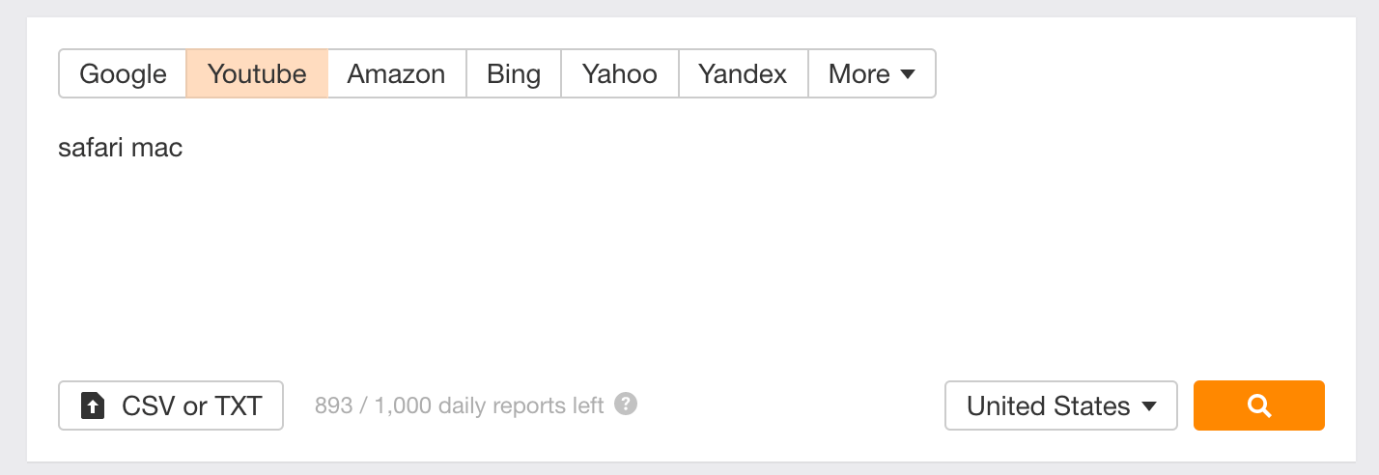This screenshot has width=1379, height=475.
Task: Click the caret arrow beside More
Action: 907,74
